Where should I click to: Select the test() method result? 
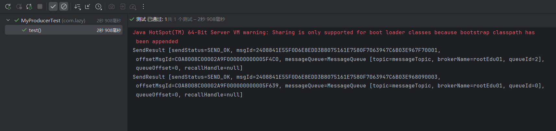click(35, 30)
